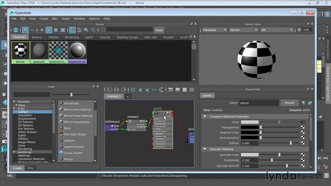Click the Specular Color swatch

pyautogui.click(x=250, y=155)
